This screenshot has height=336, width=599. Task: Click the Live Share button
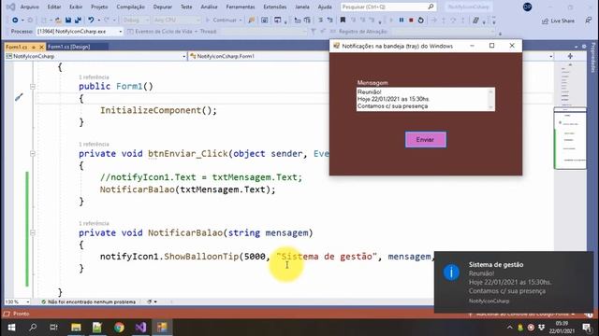pyautogui.click(x=558, y=21)
